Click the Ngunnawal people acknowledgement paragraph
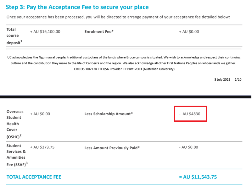The image size is (252, 191). 124,60
